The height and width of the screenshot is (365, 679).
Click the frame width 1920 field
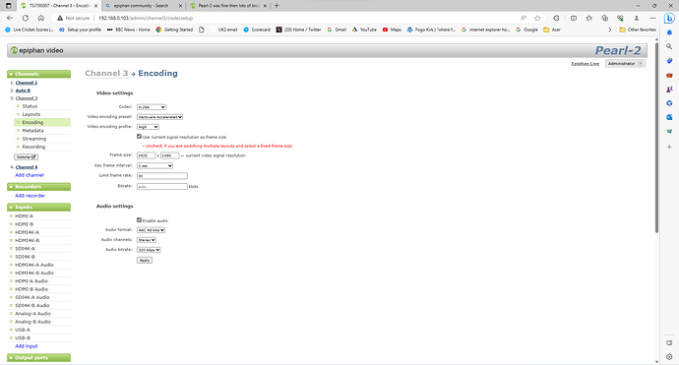click(146, 155)
